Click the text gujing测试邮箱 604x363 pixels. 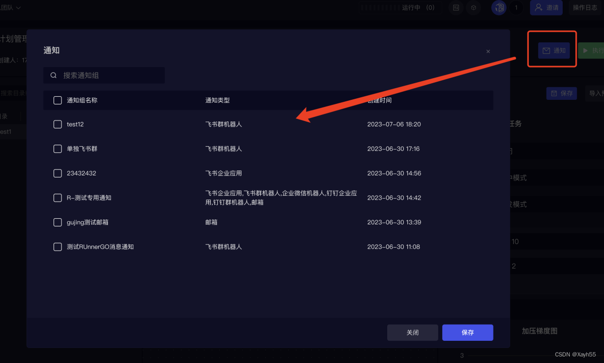click(87, 222)
